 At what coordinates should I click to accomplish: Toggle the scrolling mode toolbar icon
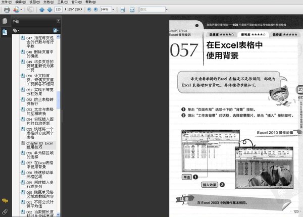[123, 10]
